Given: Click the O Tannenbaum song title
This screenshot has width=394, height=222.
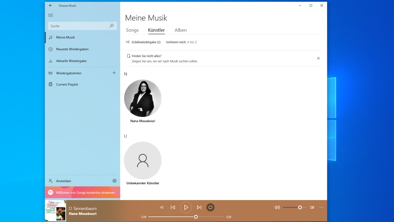Looking at the screenshot, I should pos(83,208).
